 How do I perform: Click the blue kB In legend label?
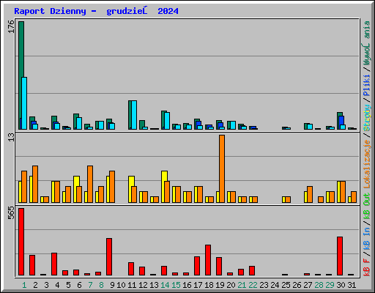click(x=367, y=238)
